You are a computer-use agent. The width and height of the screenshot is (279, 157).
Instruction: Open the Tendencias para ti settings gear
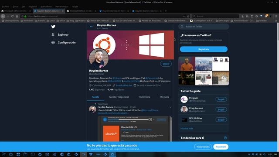click(x=225, y=138)
